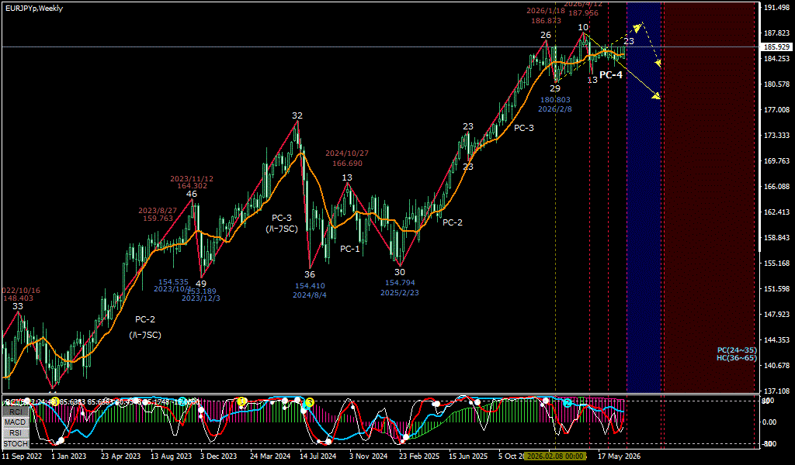Click the 2025/2/23 date label

click(x=400, y=292)
